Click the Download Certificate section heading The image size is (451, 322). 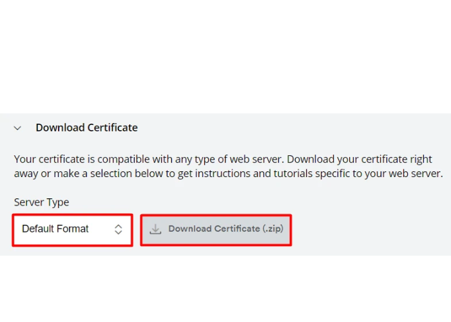tap(86, 128)
